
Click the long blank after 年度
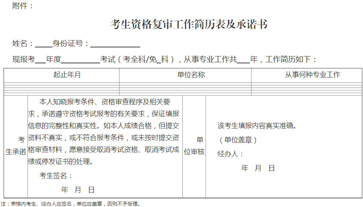pyautogui.click(x=80, y=60)
